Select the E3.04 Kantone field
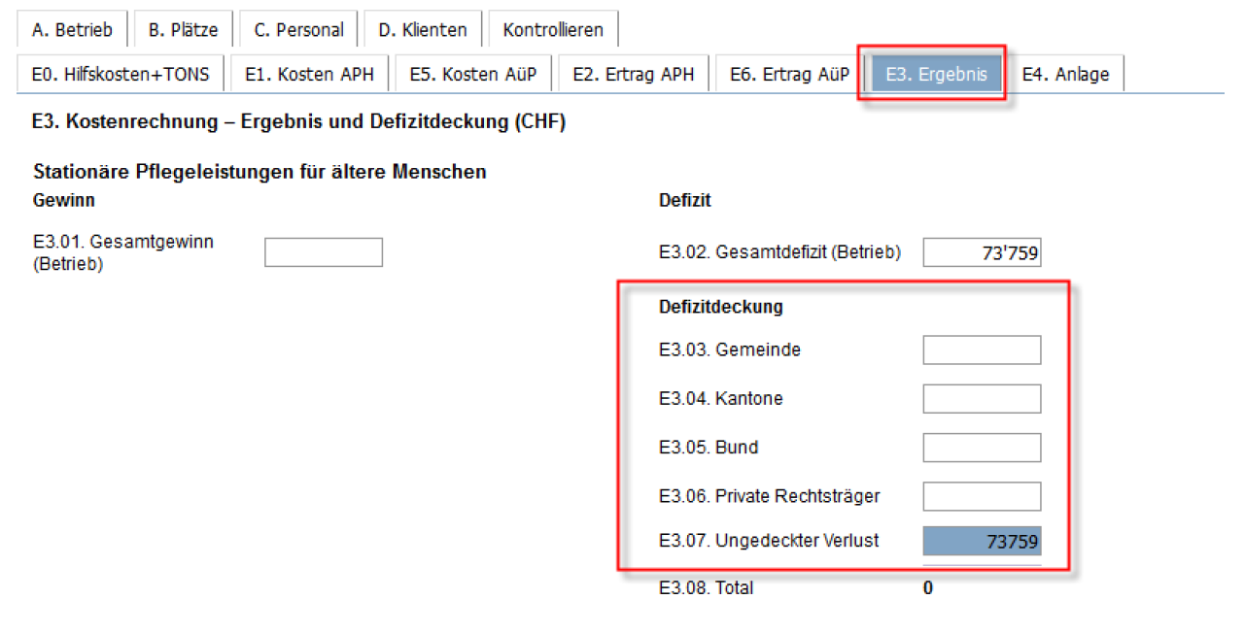The height and width of the screenshot is (633, 1245). [x=982, y=398]
